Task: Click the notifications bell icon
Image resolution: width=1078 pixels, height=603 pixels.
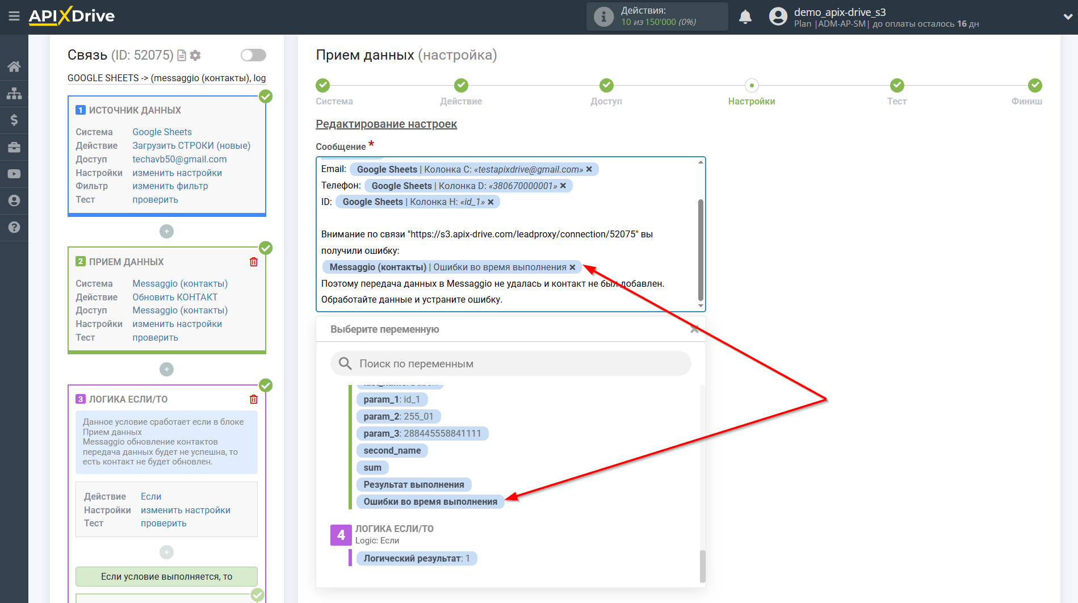Action: (745, 17)
